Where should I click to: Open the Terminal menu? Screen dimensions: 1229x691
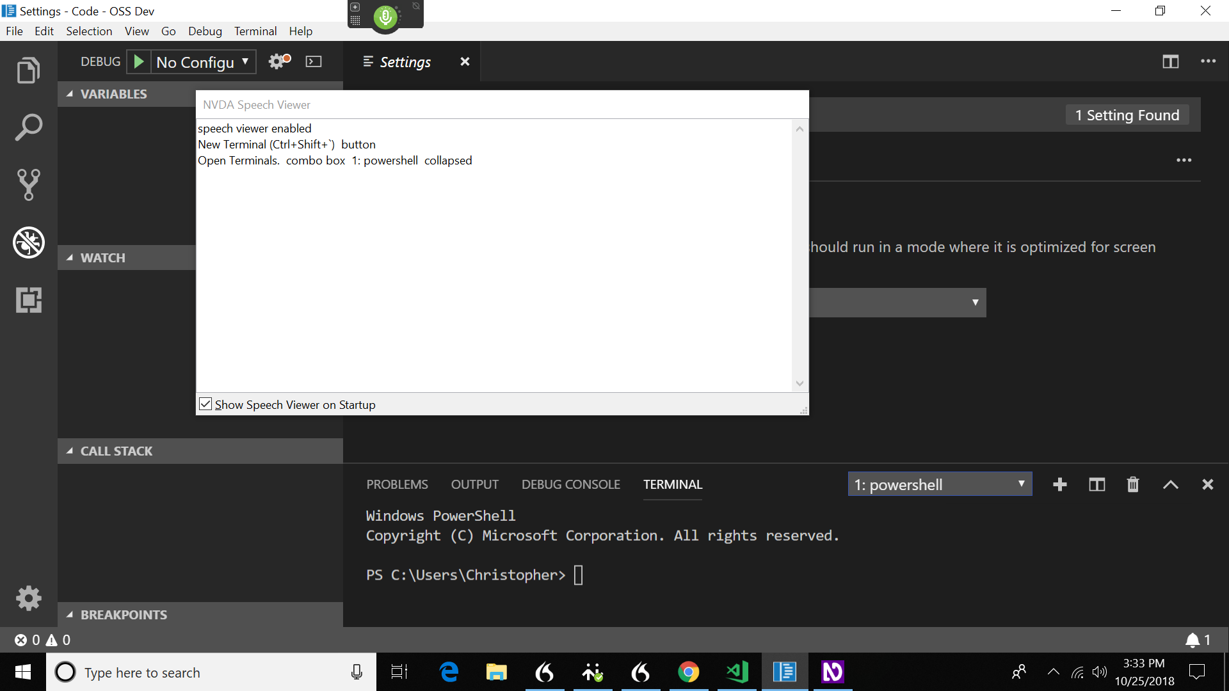point(255,31)
